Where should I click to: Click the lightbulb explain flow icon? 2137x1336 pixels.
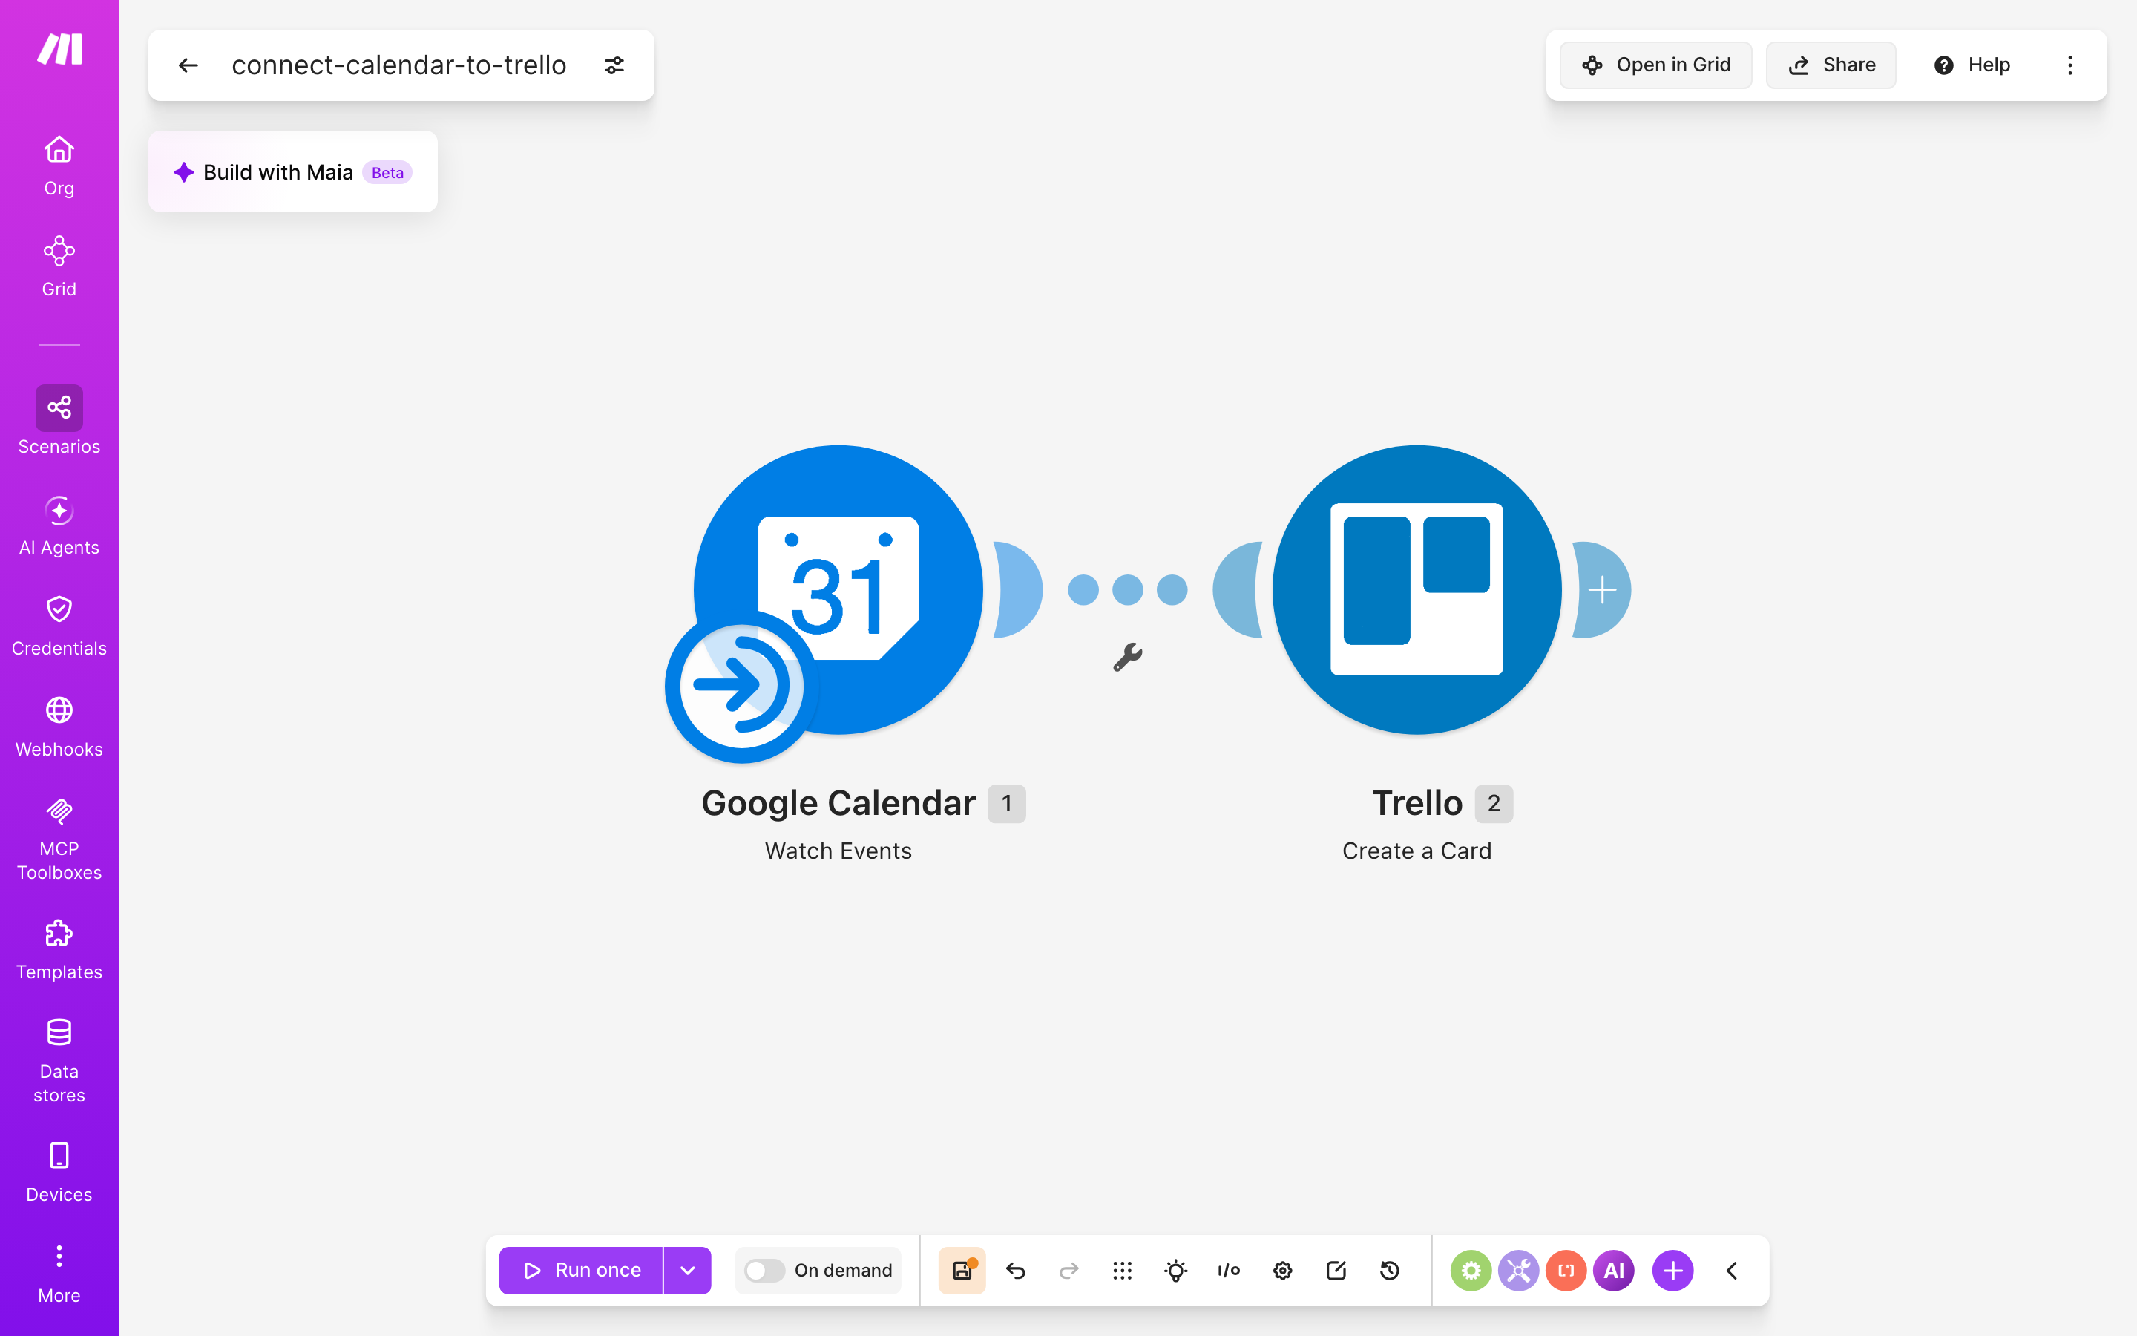1175,1271
